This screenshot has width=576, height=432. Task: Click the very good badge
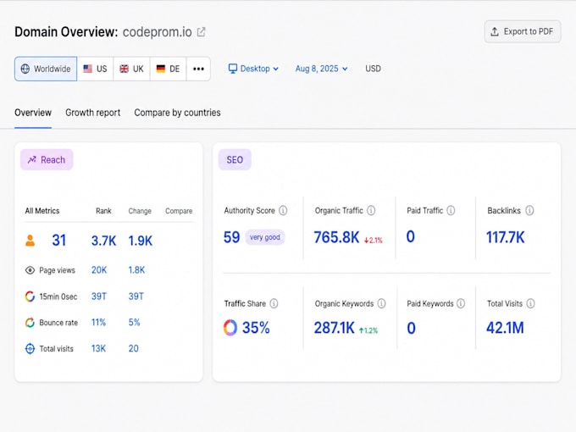pyautogui.click(x=265, y=237)
